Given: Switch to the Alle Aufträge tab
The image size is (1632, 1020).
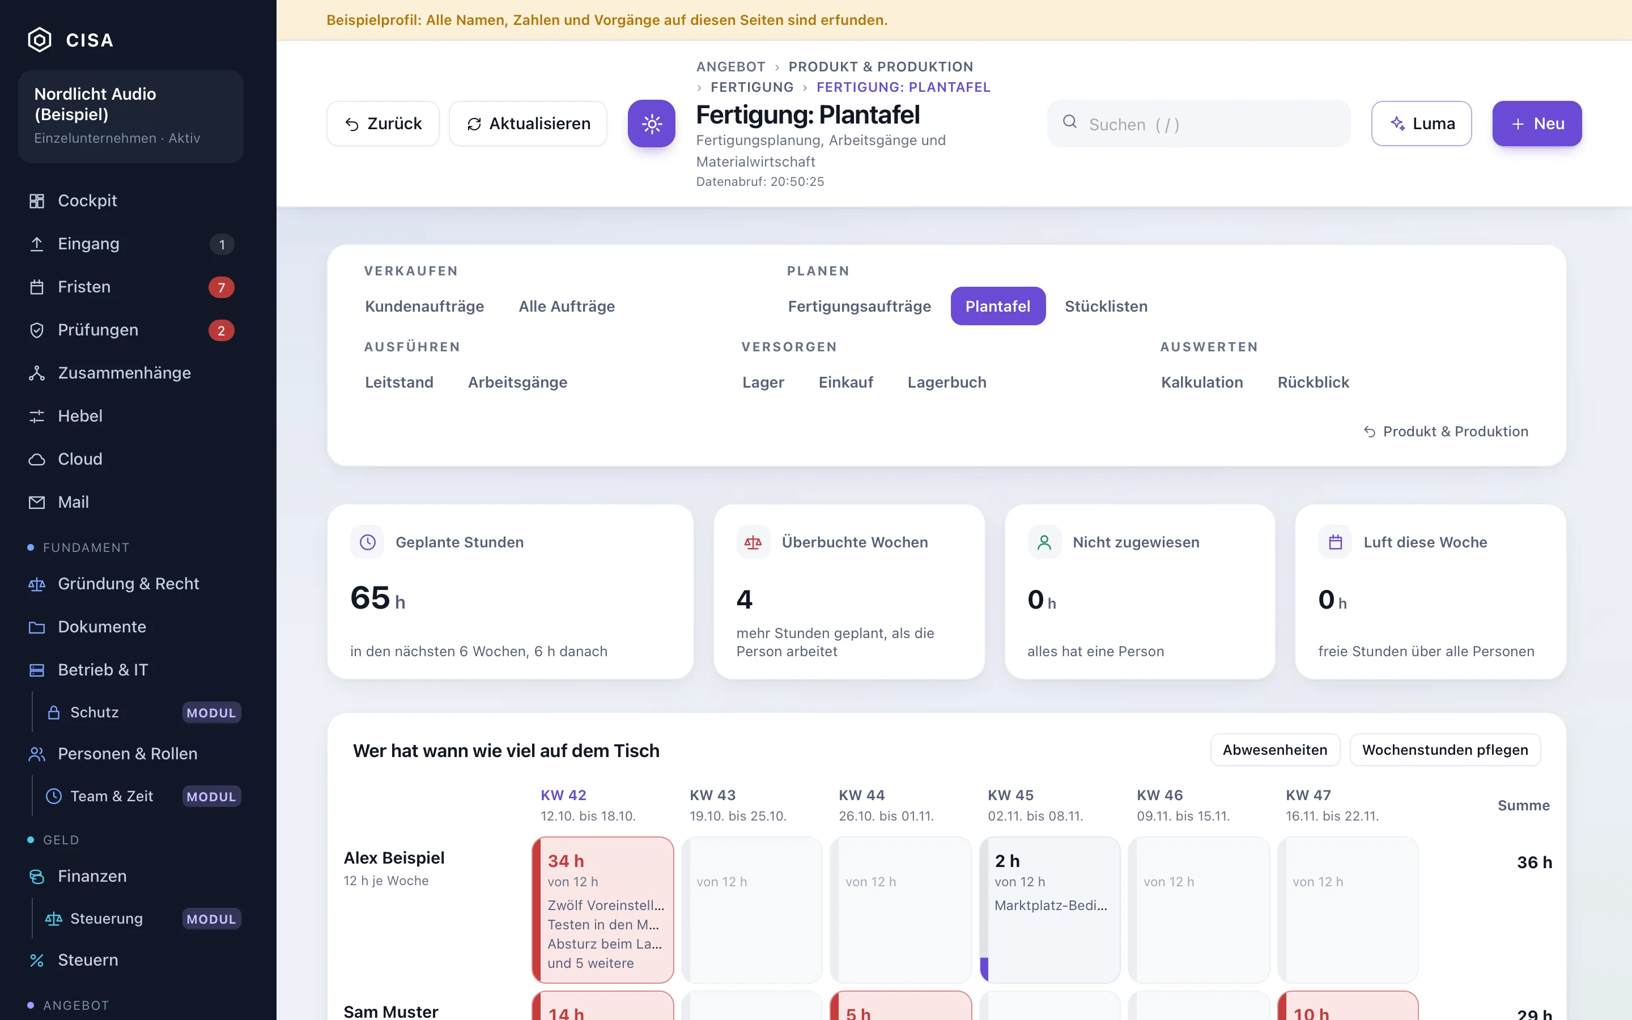Looking at the screenshot, I should pyautogui.click(x=567, y=306).
